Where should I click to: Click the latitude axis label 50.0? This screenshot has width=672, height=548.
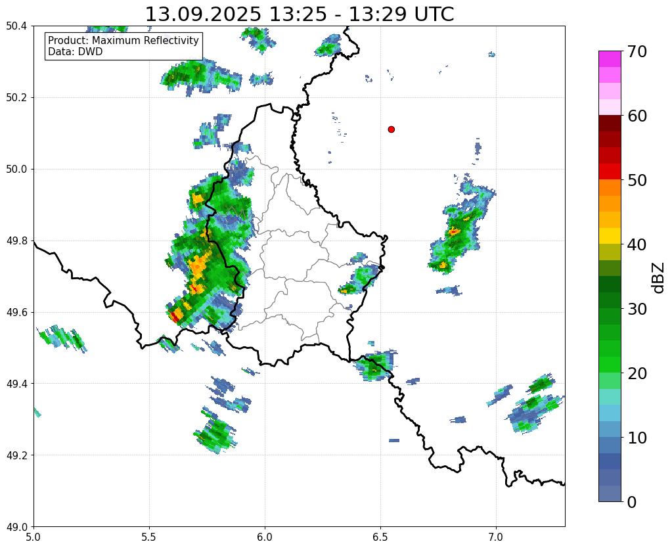pos(16,170)
